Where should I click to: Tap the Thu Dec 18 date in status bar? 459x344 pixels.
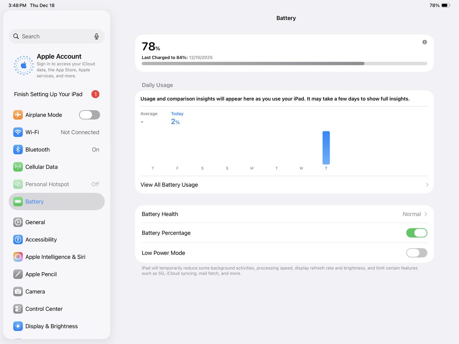[42, 5]
